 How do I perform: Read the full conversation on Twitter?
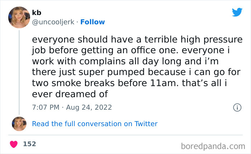(95, 124)
